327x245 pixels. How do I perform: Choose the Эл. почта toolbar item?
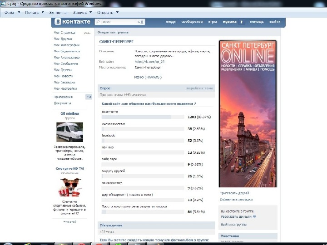pos(58,13)
